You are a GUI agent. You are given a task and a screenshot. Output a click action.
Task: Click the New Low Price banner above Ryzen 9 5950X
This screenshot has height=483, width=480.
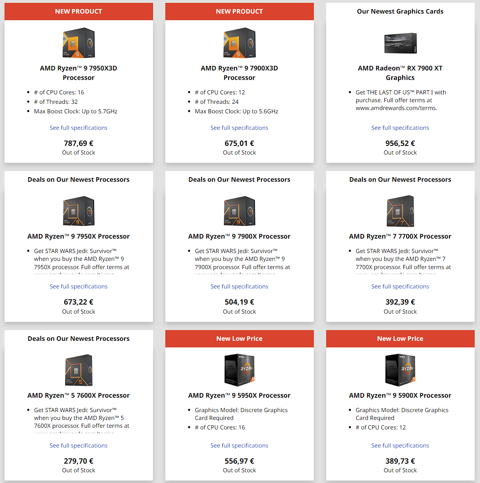pos(240,338)
